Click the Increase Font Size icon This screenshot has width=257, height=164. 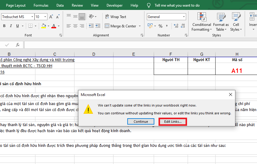(x=51, y=17)
